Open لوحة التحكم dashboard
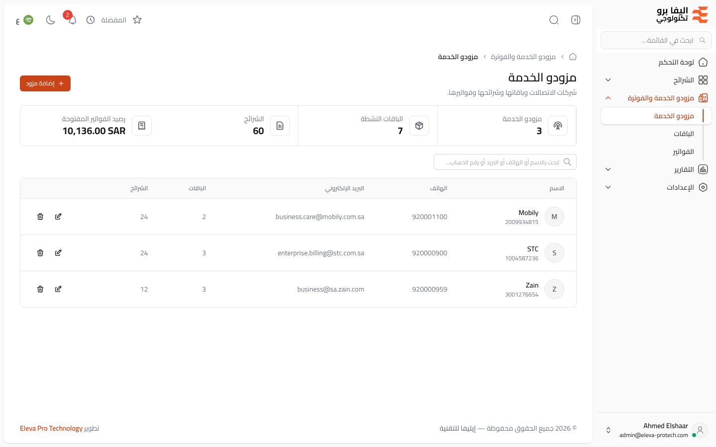The height and width of the screenshot is (447, 716). [656, 62]
